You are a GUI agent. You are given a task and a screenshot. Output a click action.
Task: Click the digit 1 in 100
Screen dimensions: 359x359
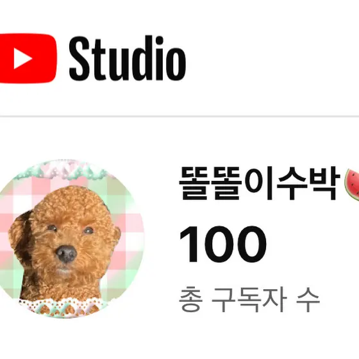click(x=188, y=244)
